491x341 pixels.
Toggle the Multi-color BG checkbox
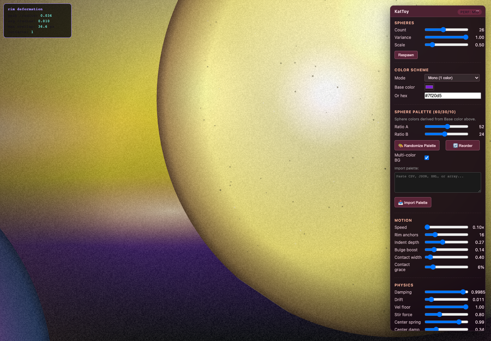(427, 158)
